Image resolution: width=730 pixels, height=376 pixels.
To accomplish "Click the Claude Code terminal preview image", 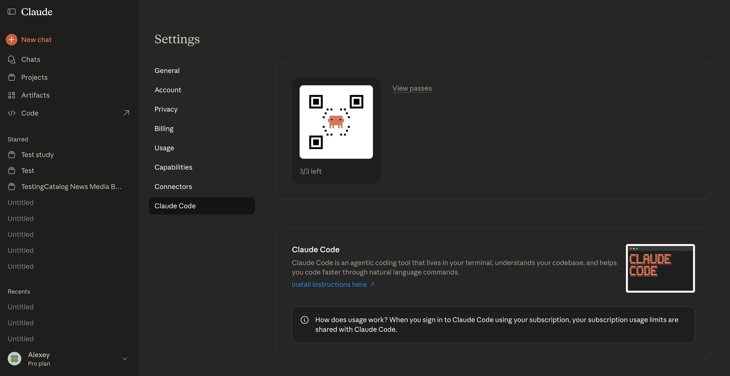I will coord(660,268).
